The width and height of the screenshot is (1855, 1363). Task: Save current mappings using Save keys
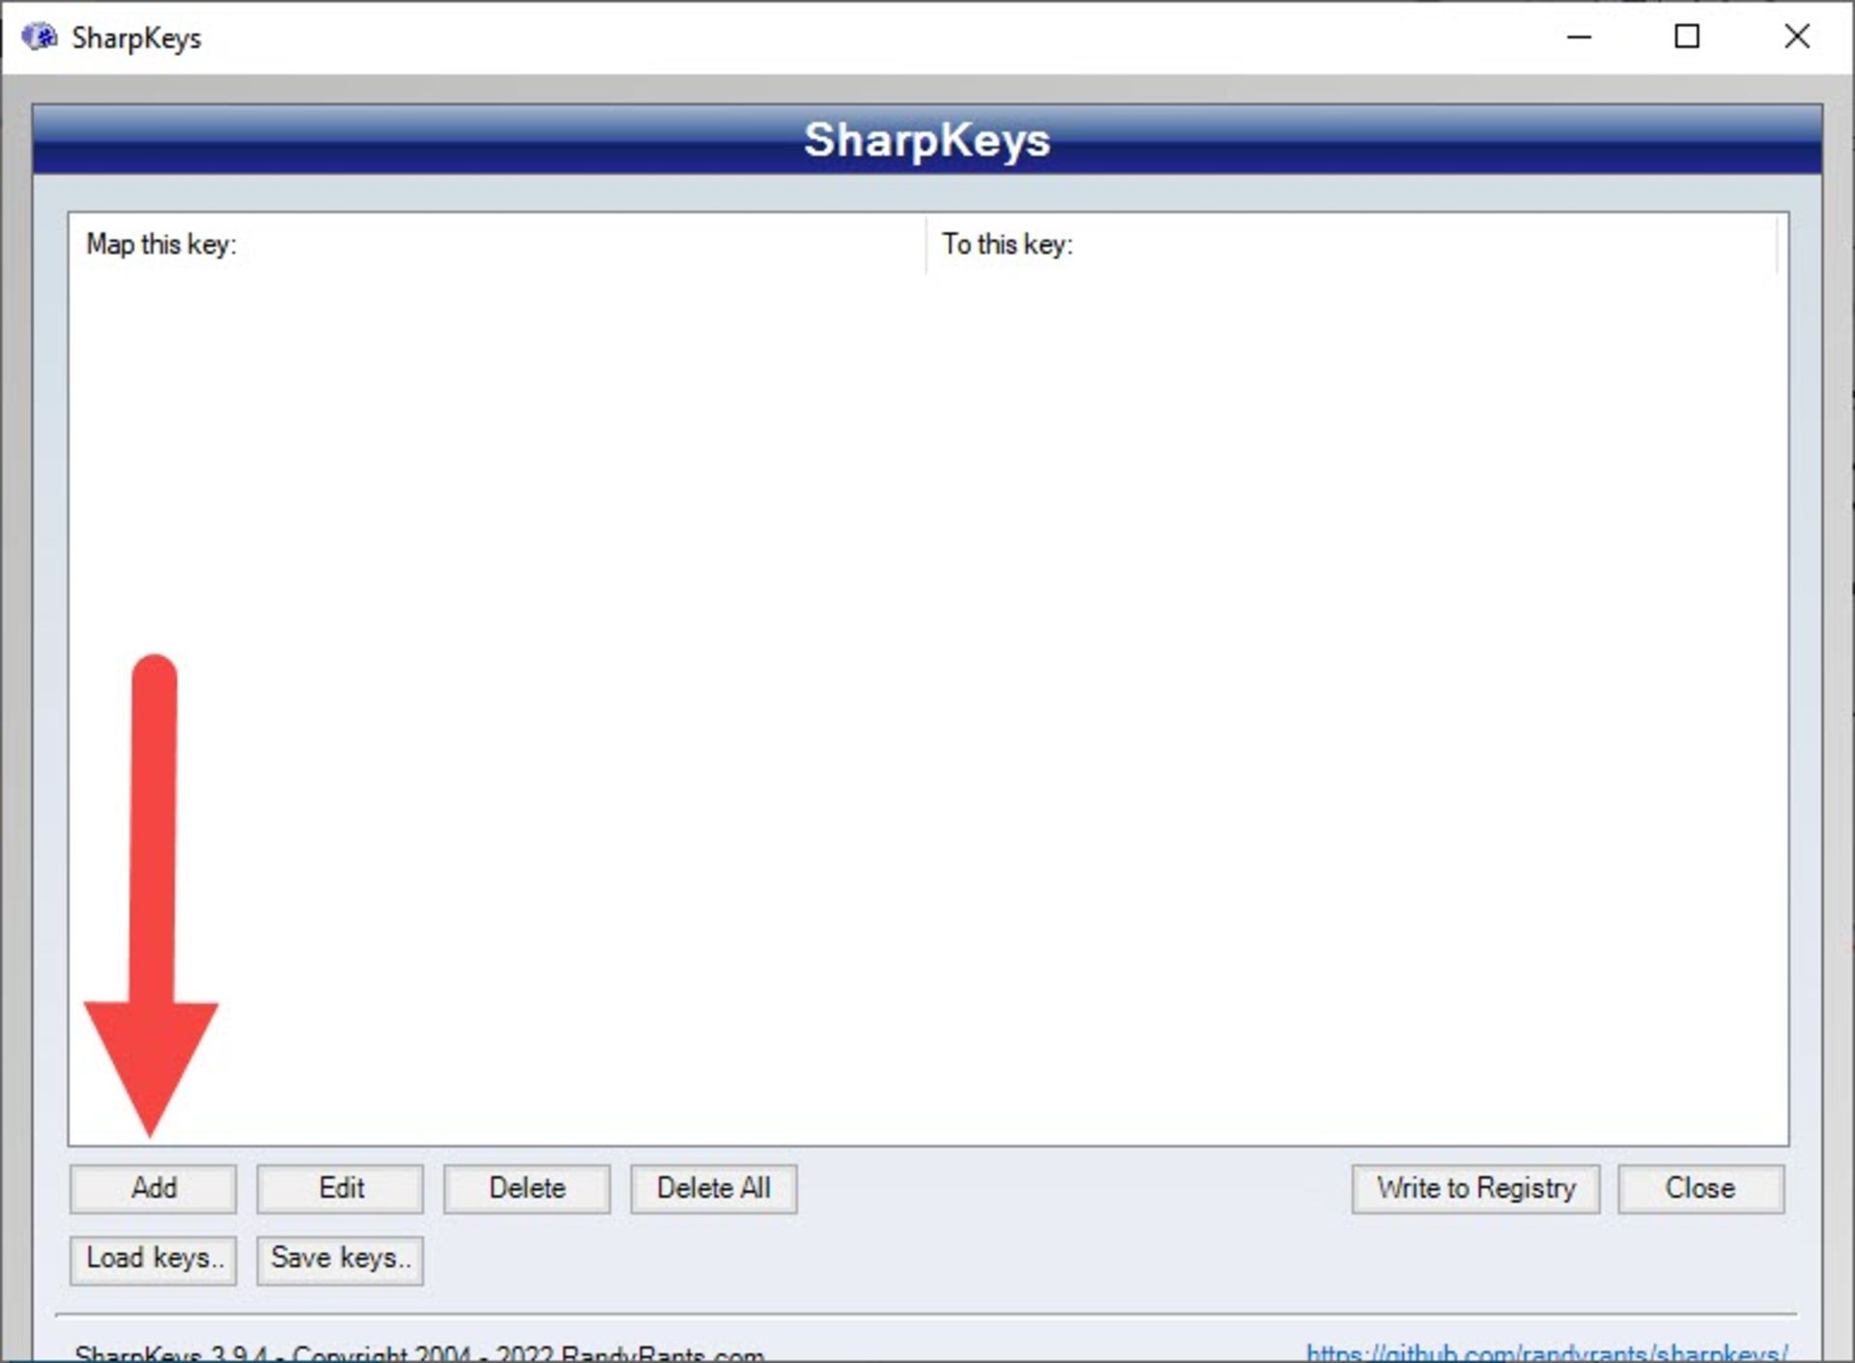339,1260
